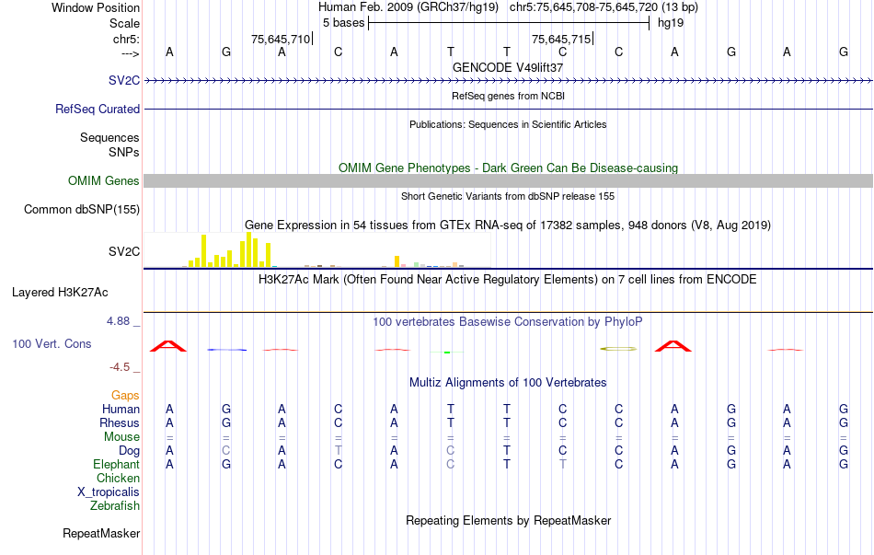This screenshot has height=555, width=874.
Task: Click the 'Human Feb. 2009 (GRCh37/hg19)' text
Action: tap(409, 7)
